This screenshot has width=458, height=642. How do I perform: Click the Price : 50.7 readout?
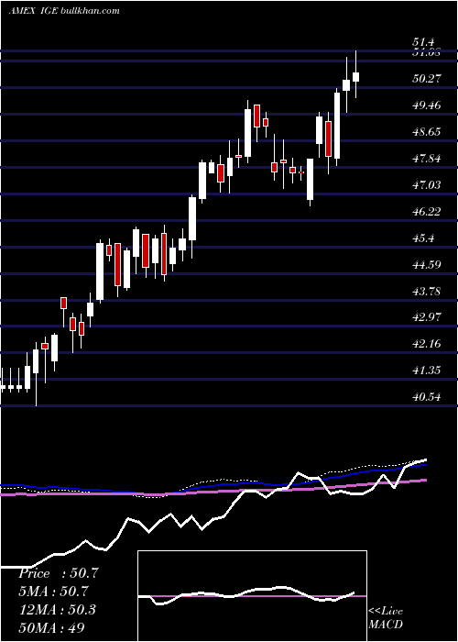pyautogui.click(x=58, y=573)
